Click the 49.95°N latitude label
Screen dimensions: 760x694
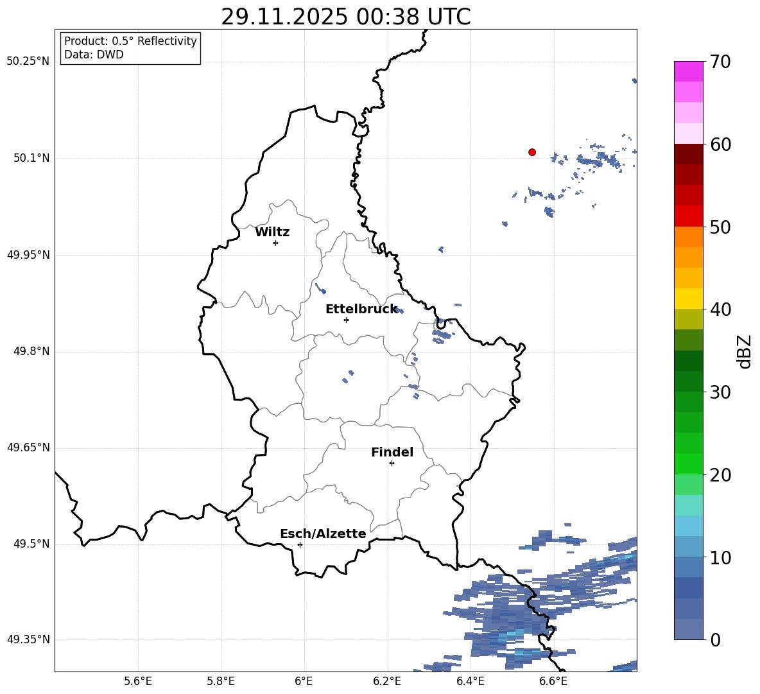pyautogui.click(x=28, y=255)
